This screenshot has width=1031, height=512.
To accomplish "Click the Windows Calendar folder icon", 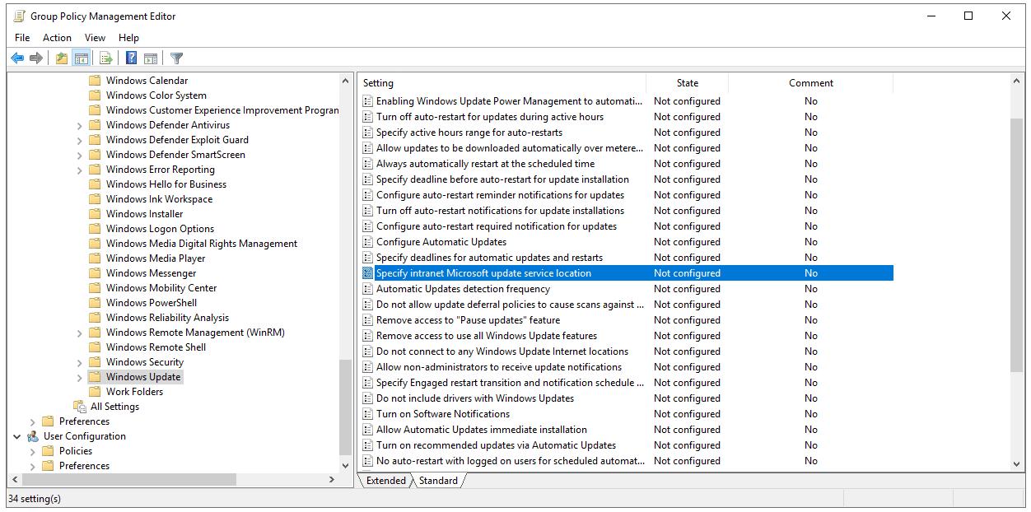I will (x=95, y=81).
